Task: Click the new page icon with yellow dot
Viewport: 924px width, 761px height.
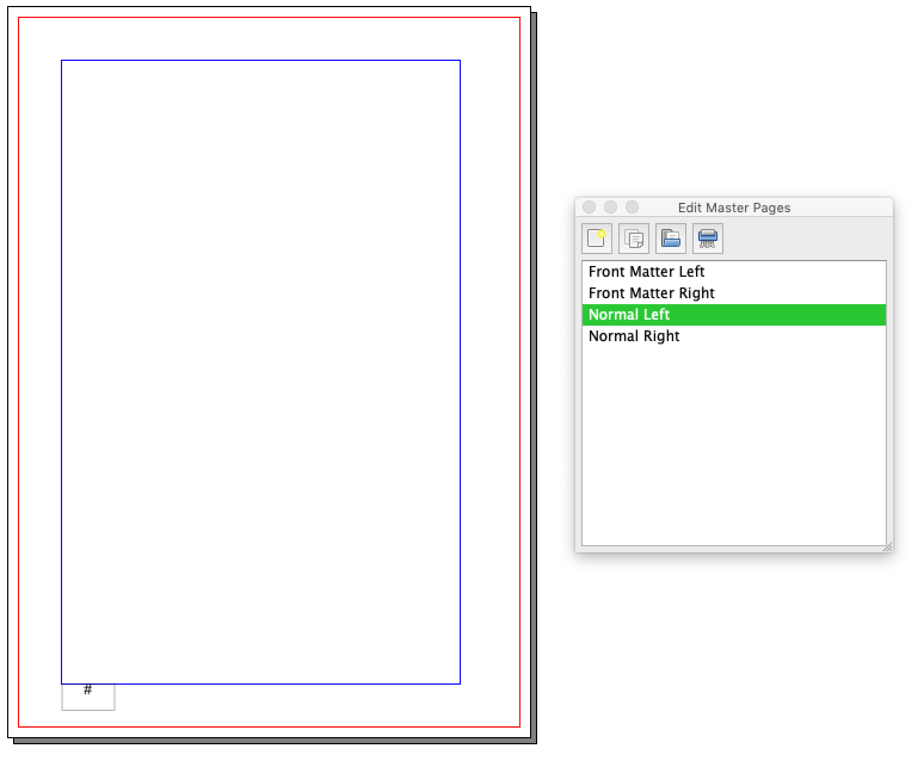Action: coord(596,238)
